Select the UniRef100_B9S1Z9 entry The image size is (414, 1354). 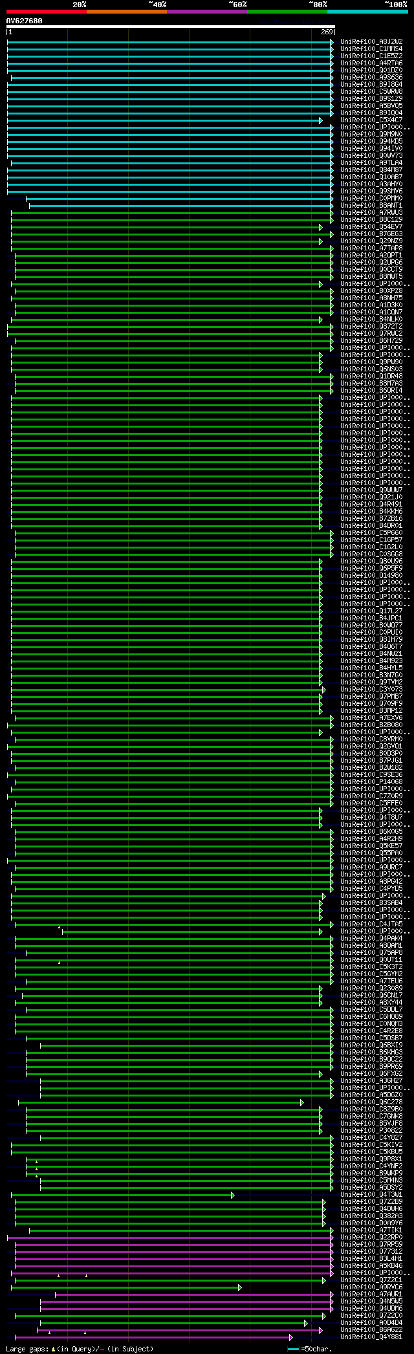[371, 99]
